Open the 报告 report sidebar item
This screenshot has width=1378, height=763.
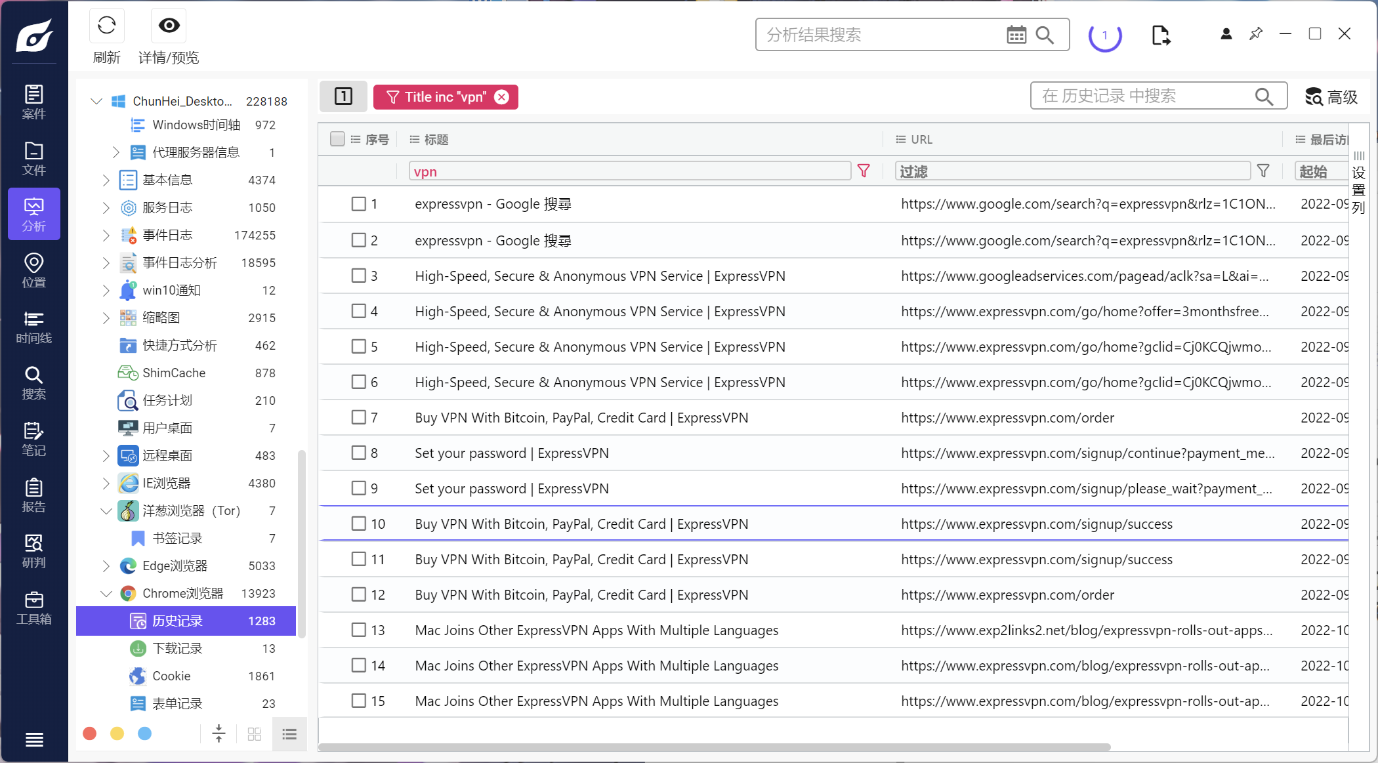pos(34,495)
